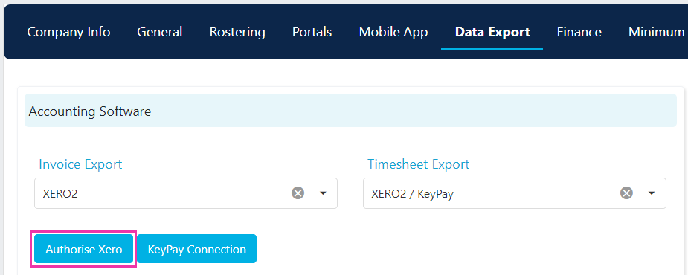Image resolution: width=688 pixels, height=275 pixels.
Task: Go to the Rostering tab
Action: click(237, 32)
